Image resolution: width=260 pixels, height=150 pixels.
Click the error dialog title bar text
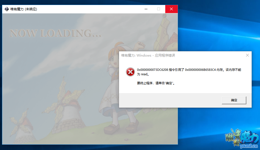coord(148,55)
